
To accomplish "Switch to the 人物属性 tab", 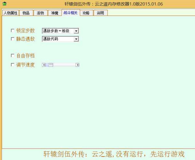I will [x=11, y=13].
